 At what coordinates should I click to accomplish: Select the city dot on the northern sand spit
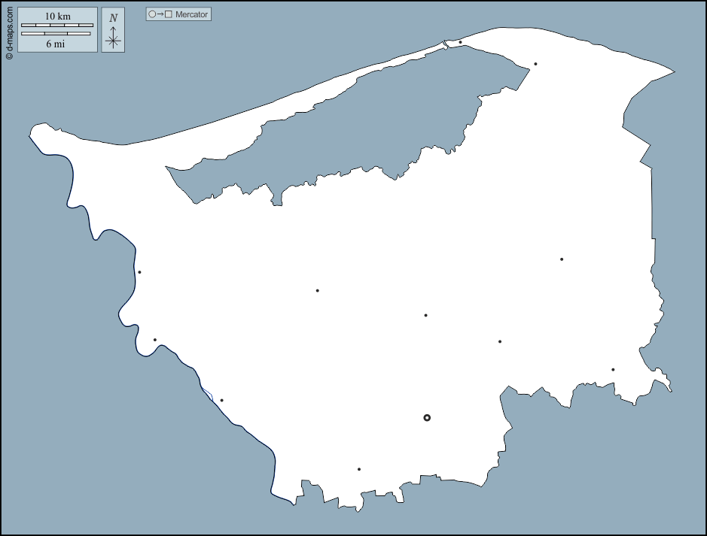coord(461,42)
